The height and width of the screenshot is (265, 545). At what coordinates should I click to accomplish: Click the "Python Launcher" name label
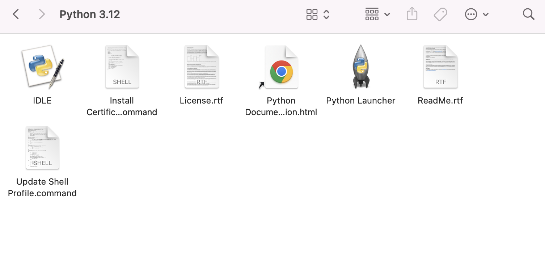361,101
